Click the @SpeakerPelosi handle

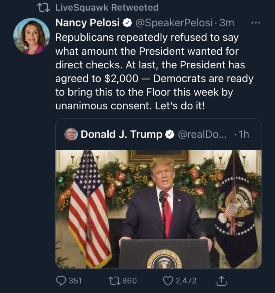(x=174, y=23)
